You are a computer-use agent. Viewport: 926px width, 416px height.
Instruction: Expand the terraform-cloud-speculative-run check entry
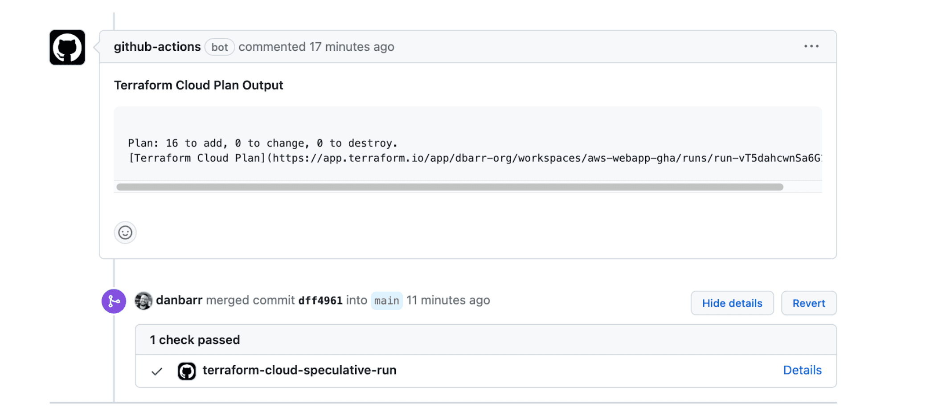(299, 371)
